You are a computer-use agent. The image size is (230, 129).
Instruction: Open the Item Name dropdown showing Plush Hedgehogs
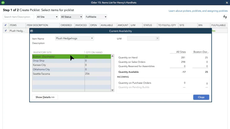pos(75,38)
